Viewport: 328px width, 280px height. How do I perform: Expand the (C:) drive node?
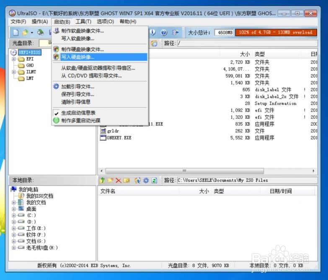tap(14, 216)
